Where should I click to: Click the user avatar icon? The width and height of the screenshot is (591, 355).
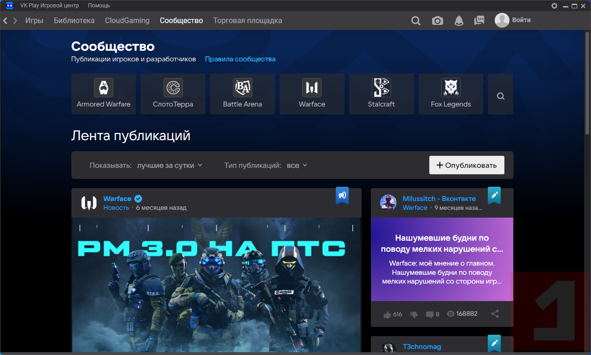tap(502, 20)
